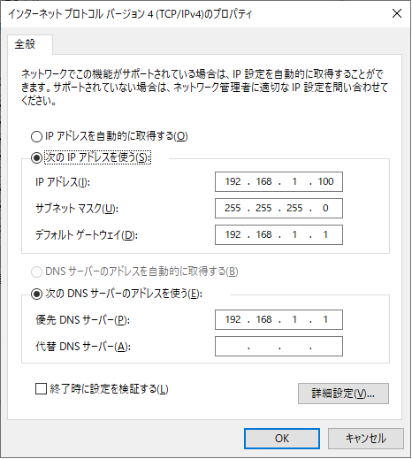412x459 pixels.
Task: Enable '終了時に設定を検証する' checkbox
Action: (x=41, y=388)
